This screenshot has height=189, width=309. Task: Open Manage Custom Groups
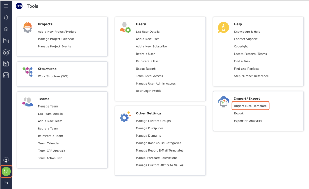pyautogui.click(x=153, y=121)
